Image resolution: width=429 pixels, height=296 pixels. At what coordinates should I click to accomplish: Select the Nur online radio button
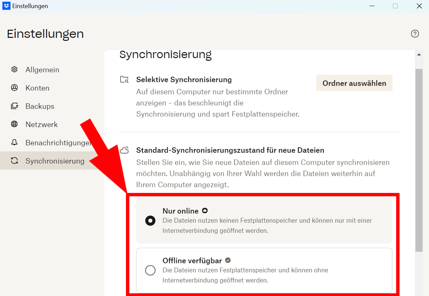tap(150, 221)
